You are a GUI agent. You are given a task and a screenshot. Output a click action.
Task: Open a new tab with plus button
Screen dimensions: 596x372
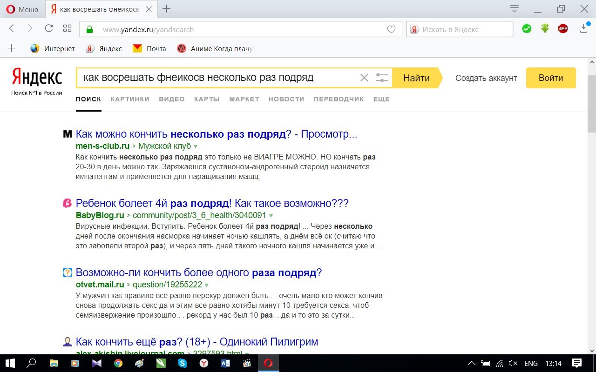point(166,9)
